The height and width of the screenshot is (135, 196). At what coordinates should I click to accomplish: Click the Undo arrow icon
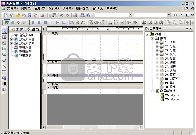(x=61, y=15)
